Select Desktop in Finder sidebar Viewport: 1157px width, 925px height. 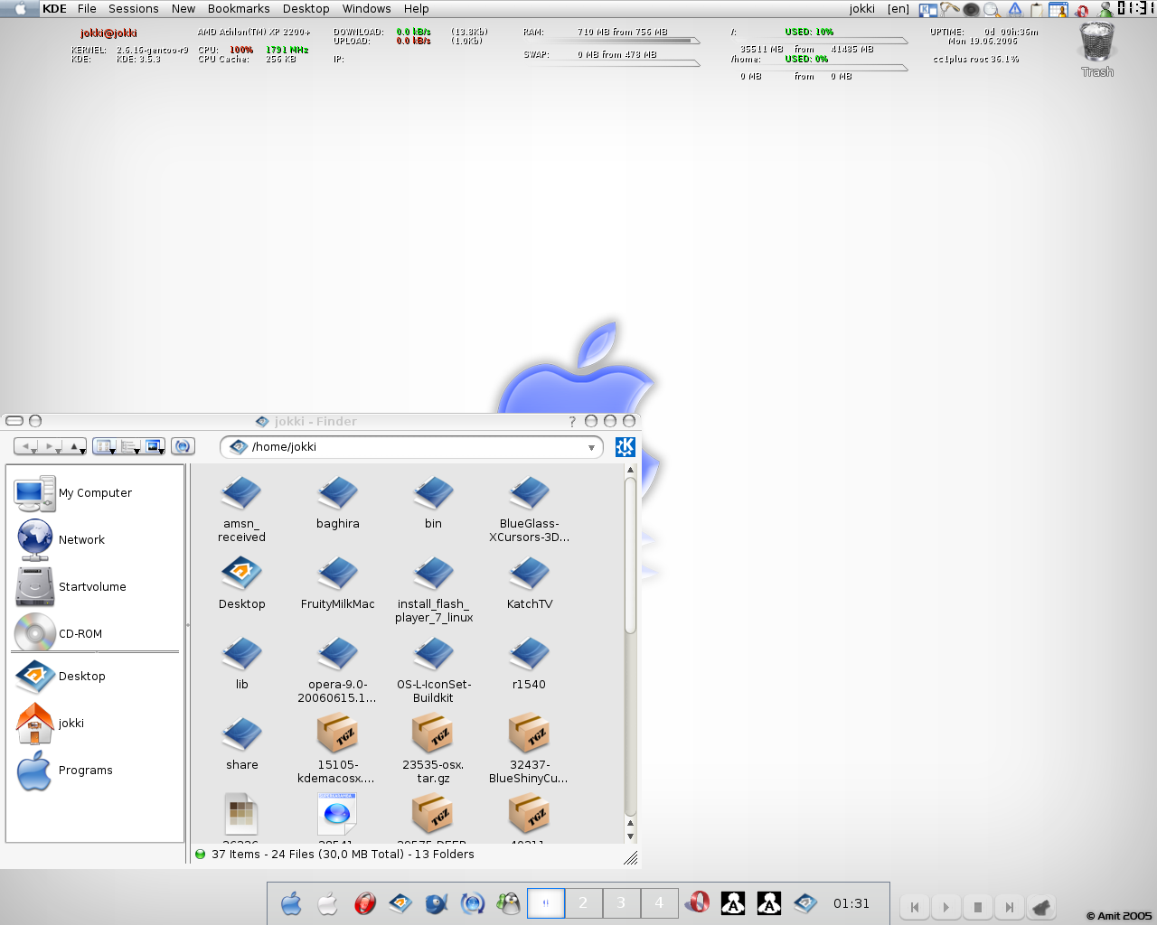click(61, 677)
